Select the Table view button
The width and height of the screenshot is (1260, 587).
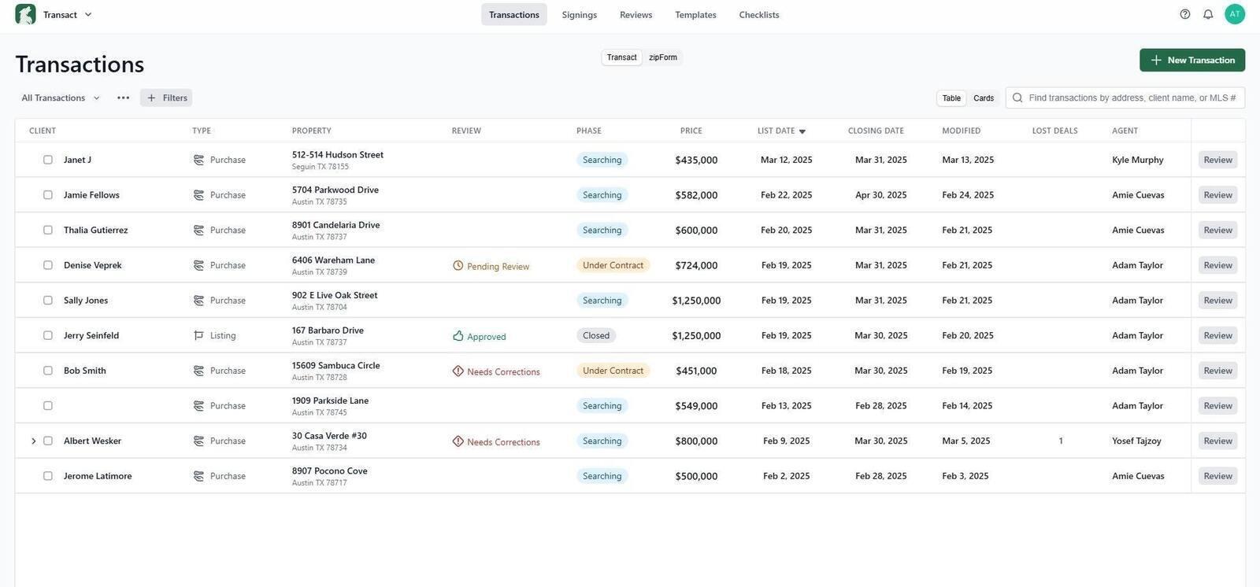(x=951, y=98)
